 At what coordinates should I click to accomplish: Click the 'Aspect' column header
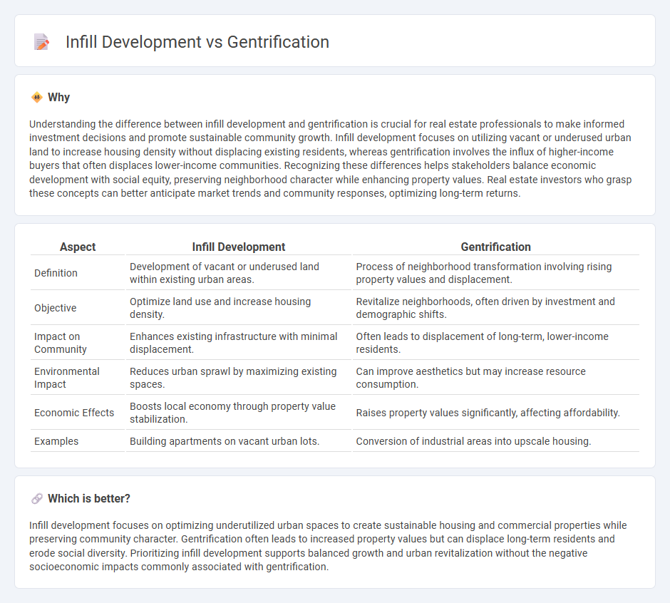78,247
